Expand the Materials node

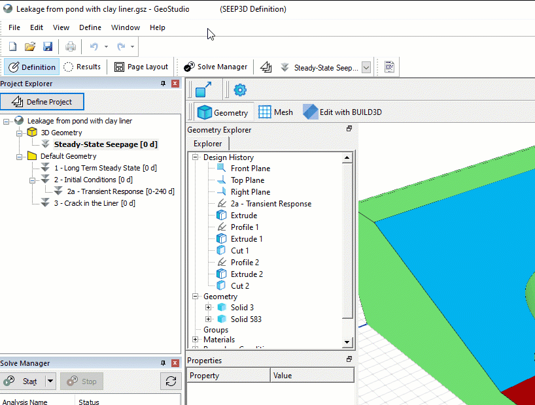point(195,340)
